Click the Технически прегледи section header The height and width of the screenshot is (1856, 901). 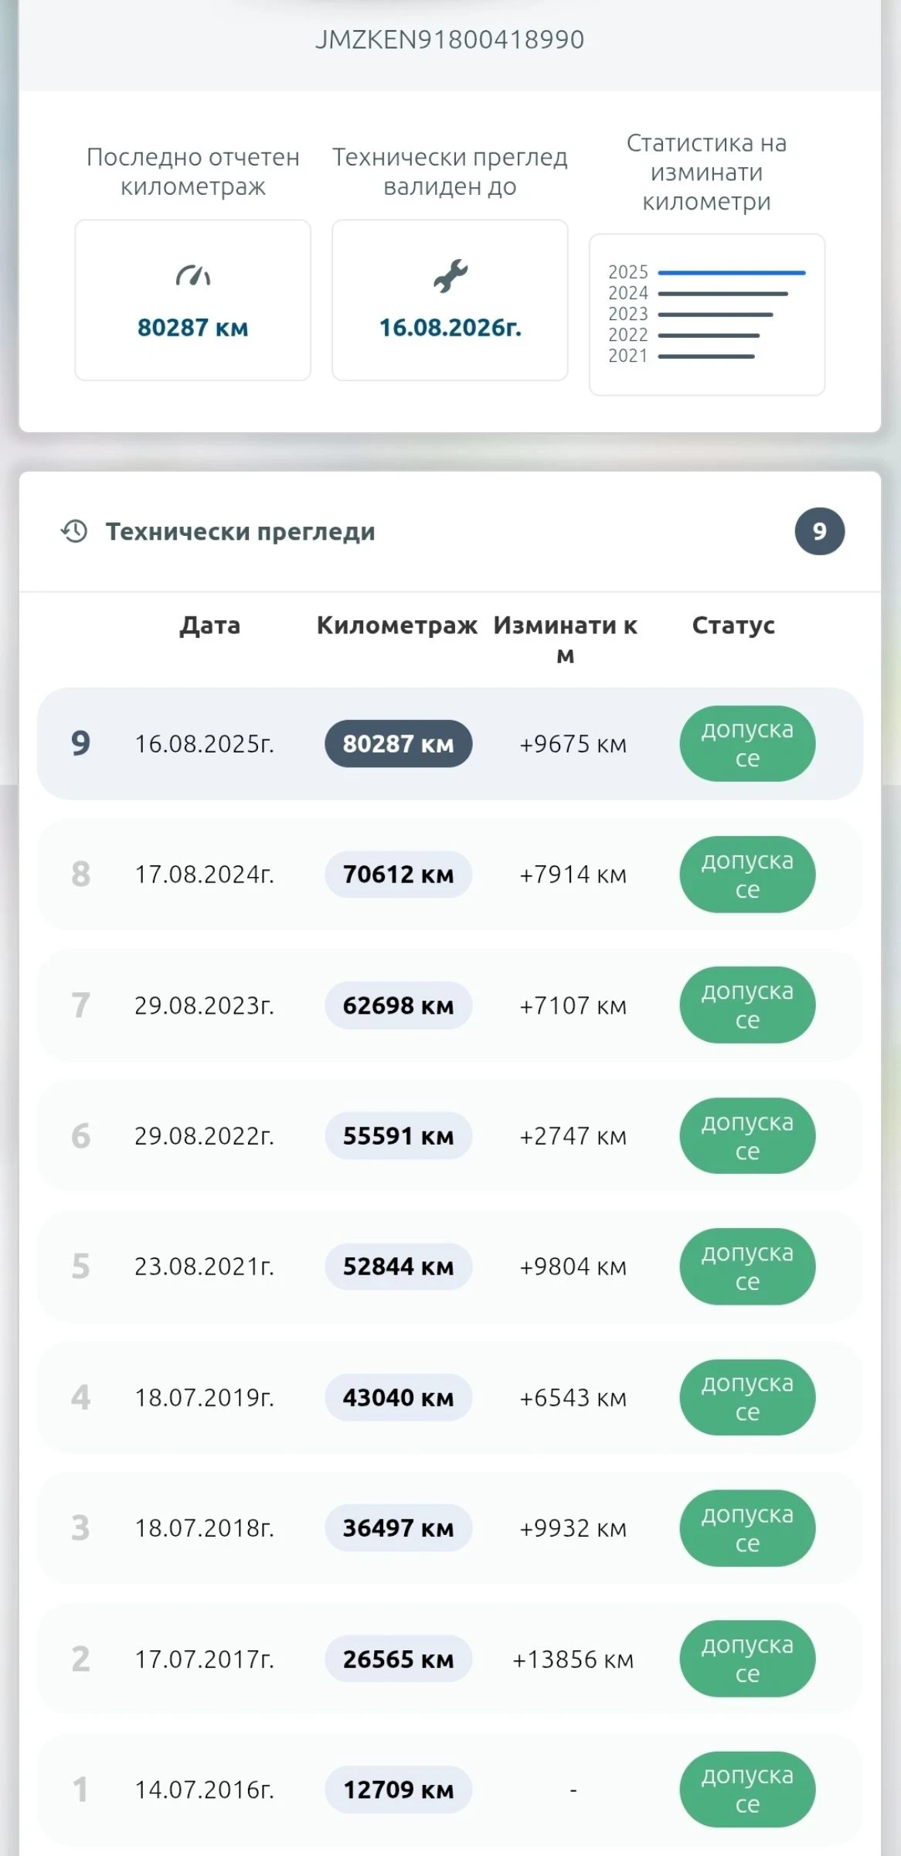pos(240,531)
